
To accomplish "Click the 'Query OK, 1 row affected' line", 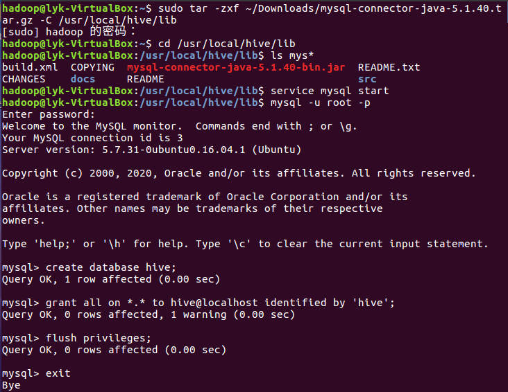I will coord(111,279).
